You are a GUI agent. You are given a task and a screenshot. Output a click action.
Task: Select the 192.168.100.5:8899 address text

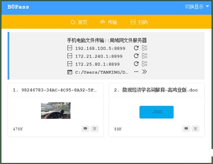[100, 48]
